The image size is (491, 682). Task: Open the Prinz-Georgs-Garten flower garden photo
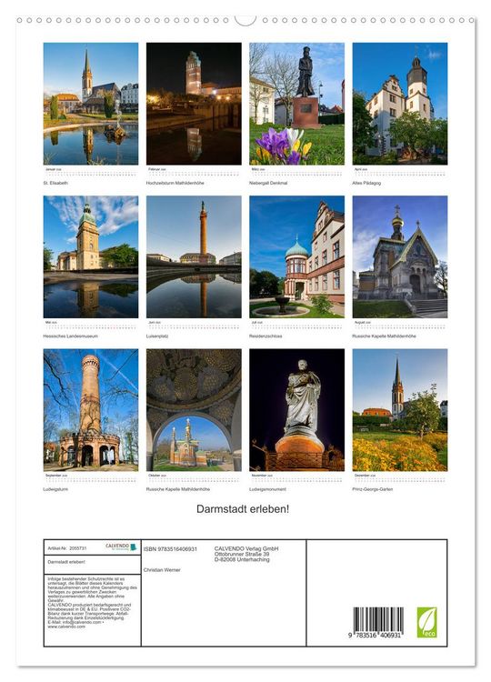tap(400, 410)
